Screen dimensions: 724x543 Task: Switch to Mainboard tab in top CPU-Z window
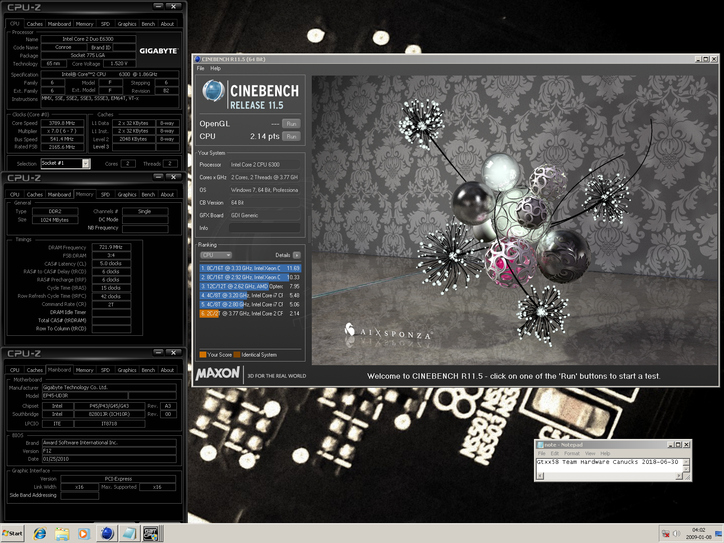59,24
